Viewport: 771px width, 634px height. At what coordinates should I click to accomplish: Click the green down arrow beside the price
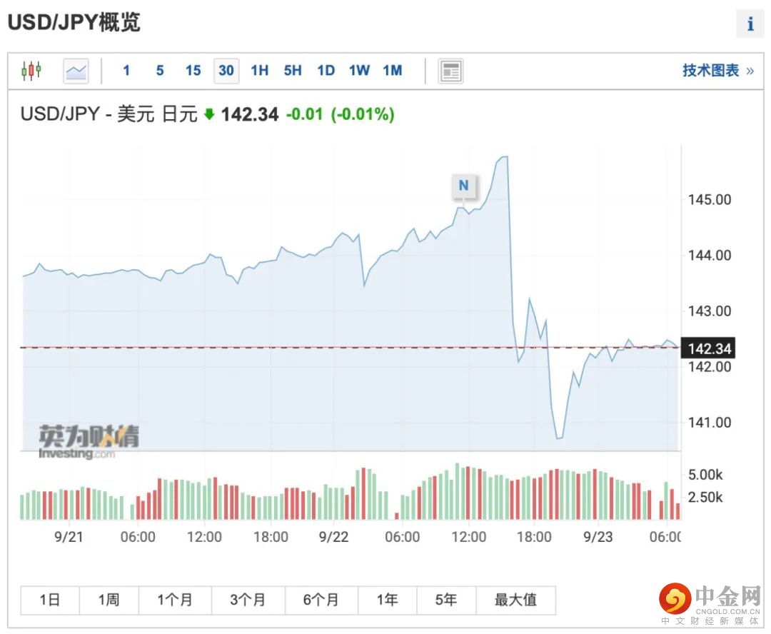209,114
